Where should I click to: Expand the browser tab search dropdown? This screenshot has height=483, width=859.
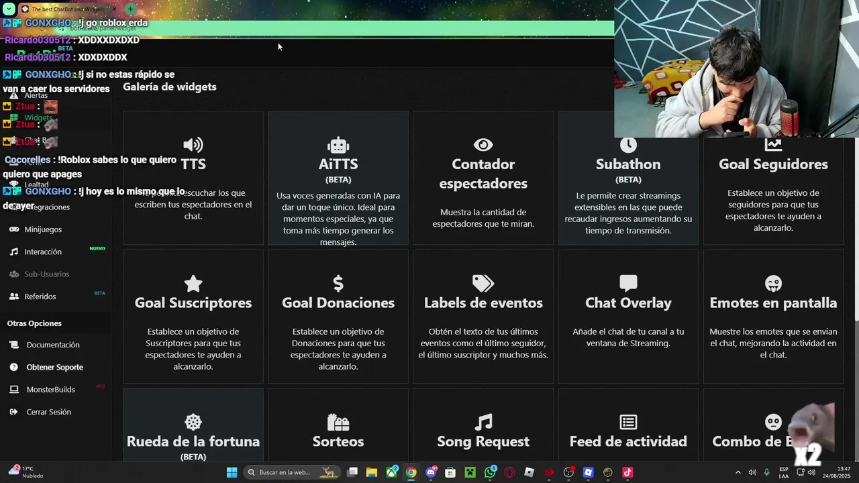[x=8, y=9]
